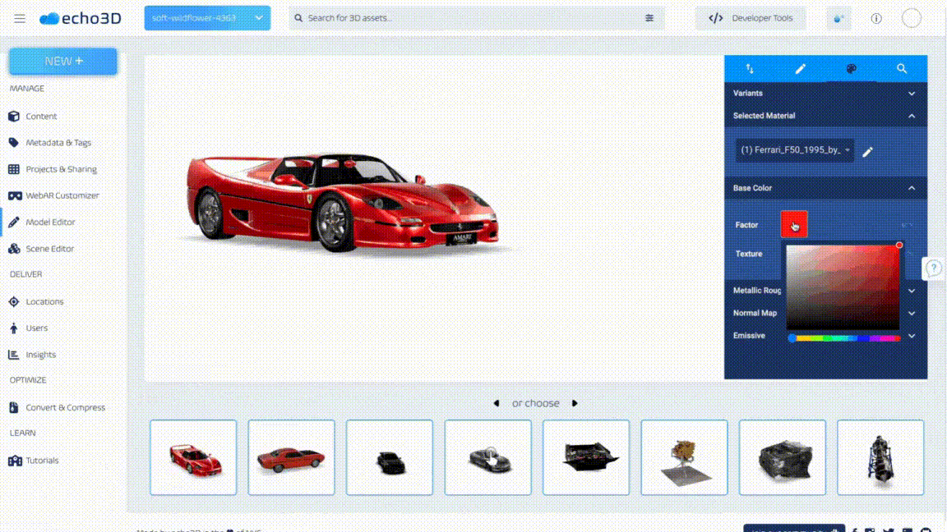This screenshot has height=532, width=947.
Task: Click the blue droplet theme icon
Action: 838,19
